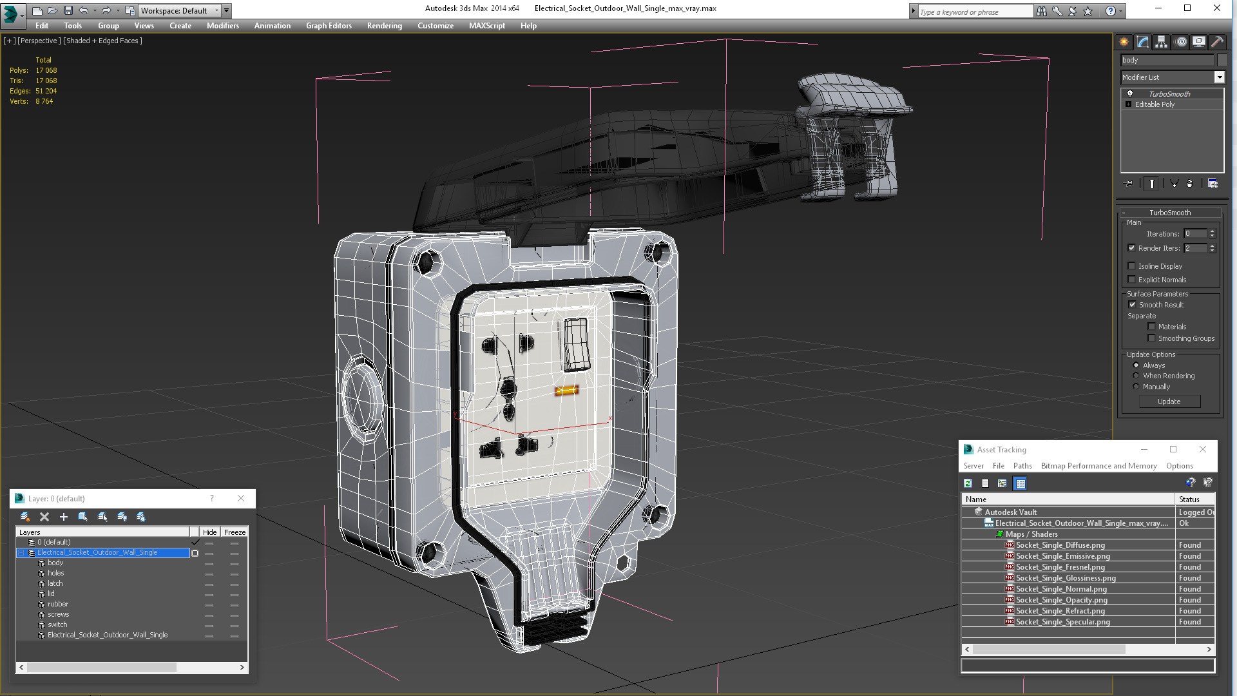Open Paths menu in Asset Tracking
Viewport: 1237px width, 696px height.
pyautogui.click(x=1022, y=466)
